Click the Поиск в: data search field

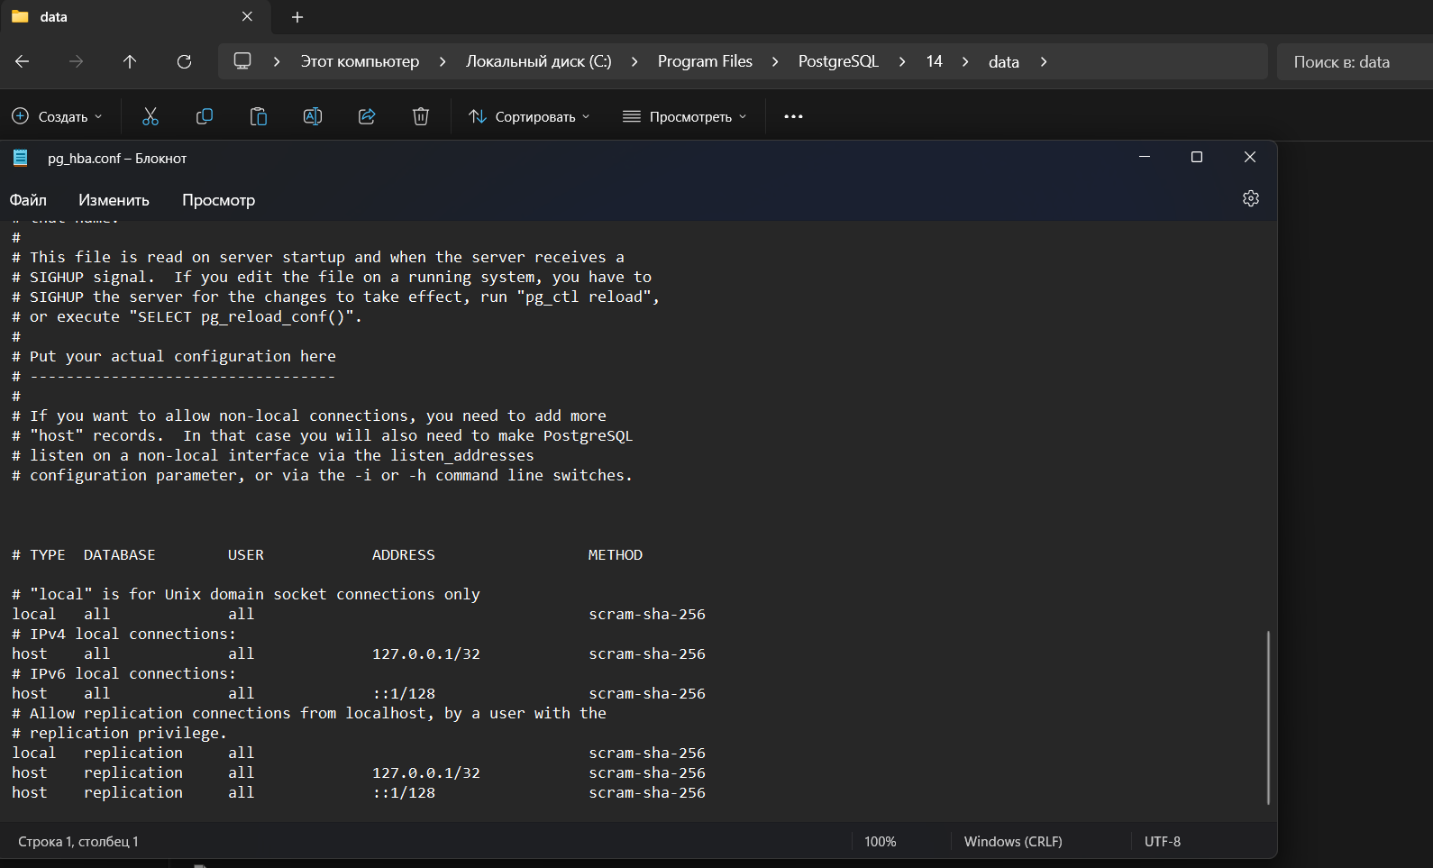point(1352,62)
